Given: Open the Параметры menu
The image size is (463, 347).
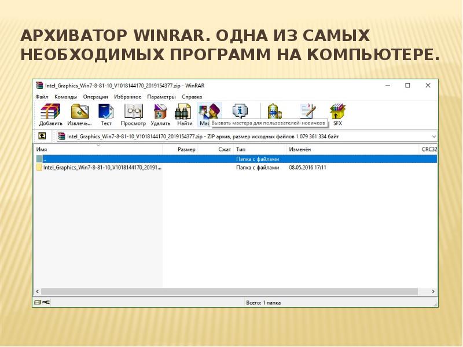Looking at the screenshot, I should coord(161,97).
